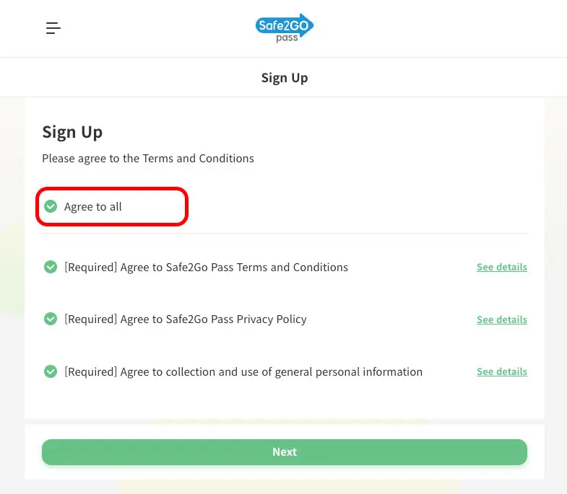Show See details for personal information collection
This screenshot has width=567, height=494.
coord(501,371)
